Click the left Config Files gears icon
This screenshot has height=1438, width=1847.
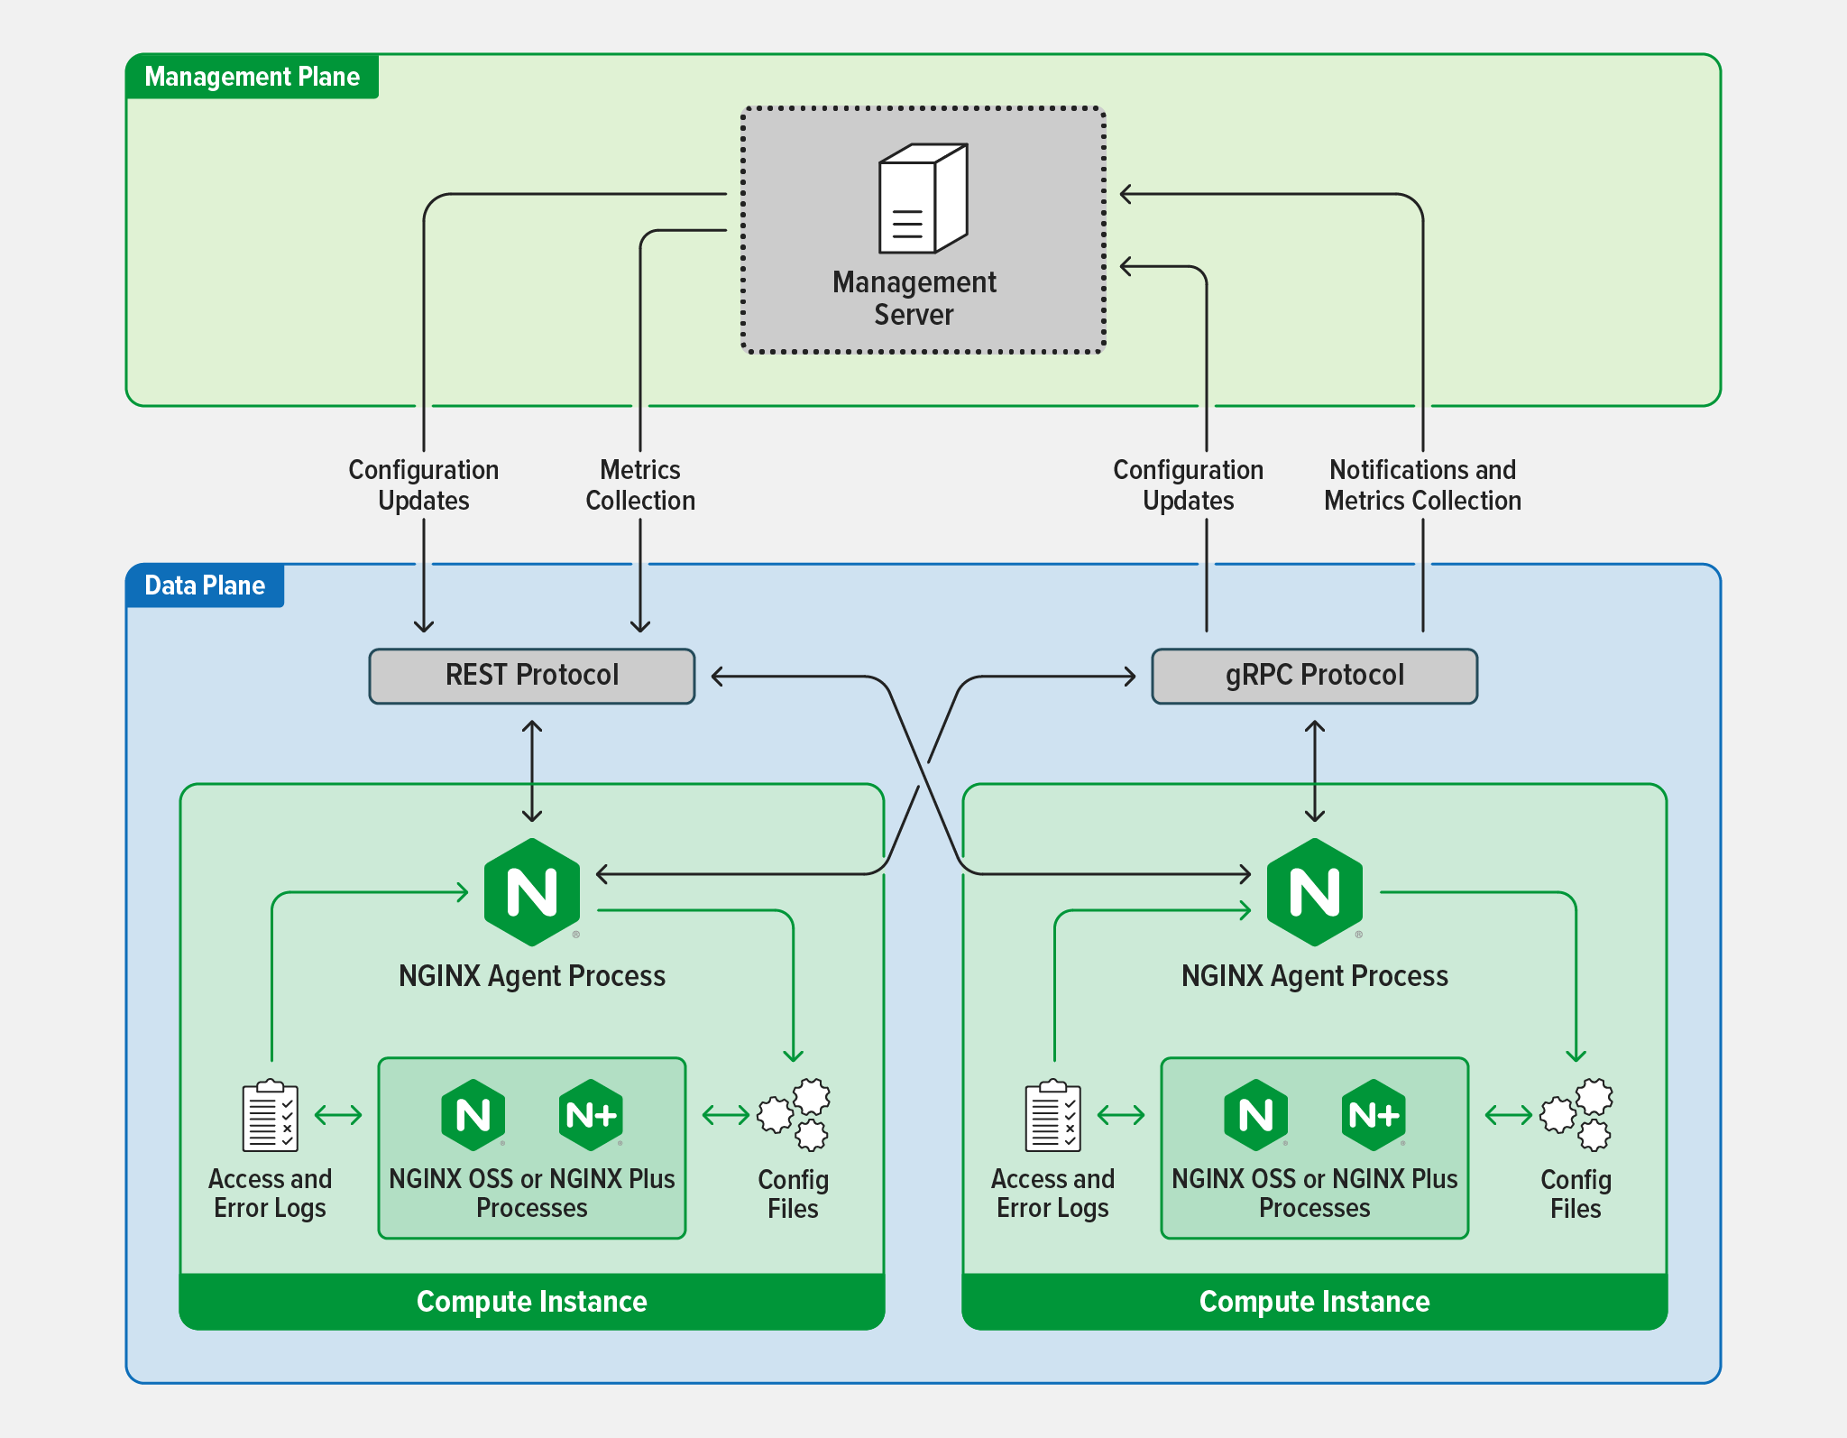(795, 1115)
